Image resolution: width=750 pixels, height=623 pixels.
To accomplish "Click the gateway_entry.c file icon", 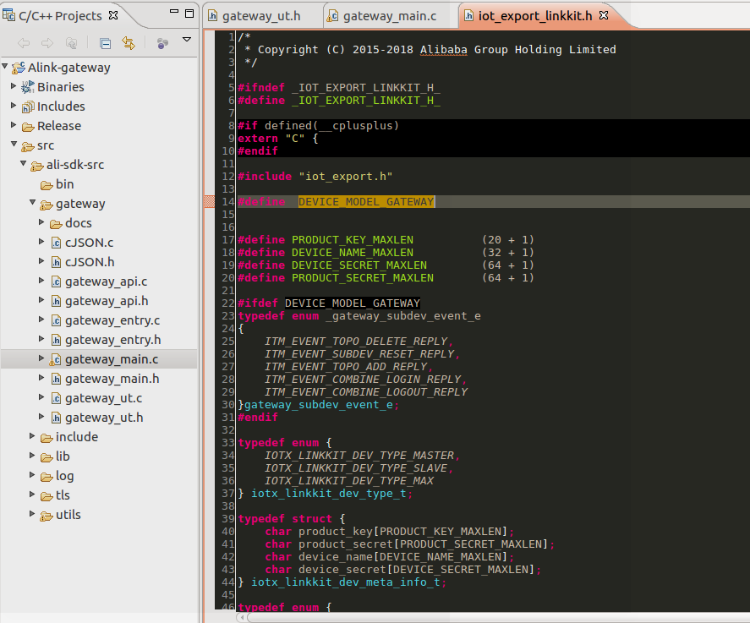I will pyautogui.click(x=56, y=321).
